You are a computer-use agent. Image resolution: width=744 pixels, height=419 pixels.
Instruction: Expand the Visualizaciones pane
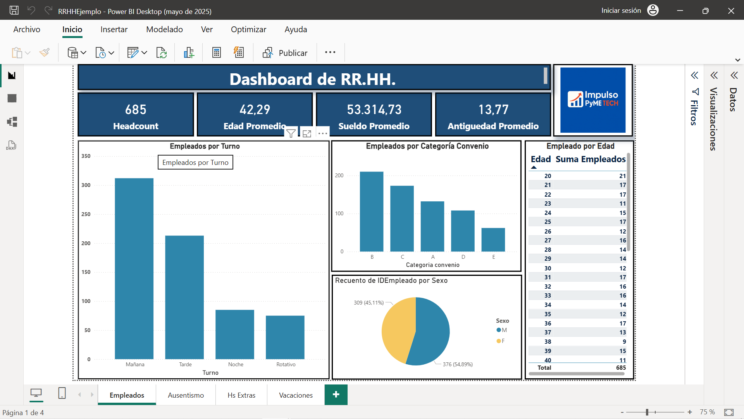pyautogui.click(x=714, y=75)
